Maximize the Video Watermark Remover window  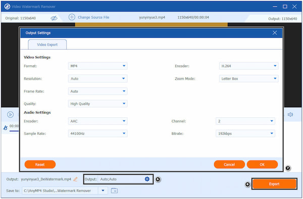285,7
